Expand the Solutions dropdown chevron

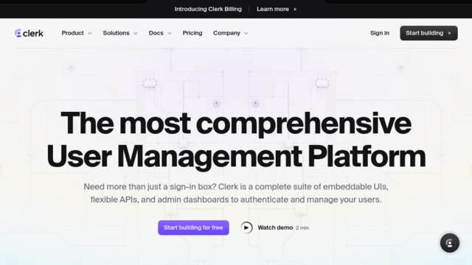(x=136, y=33)
